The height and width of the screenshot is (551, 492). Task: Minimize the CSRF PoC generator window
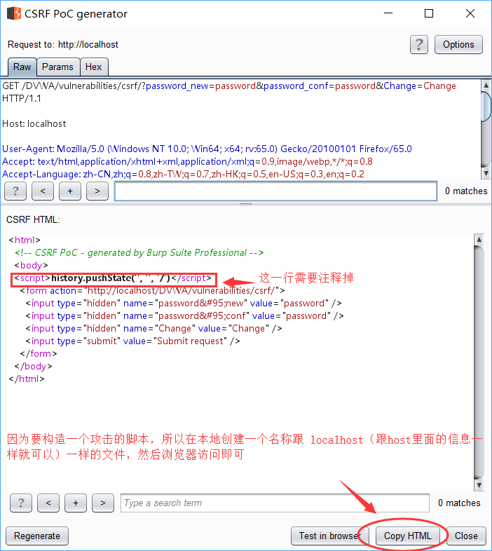[388, 13]
